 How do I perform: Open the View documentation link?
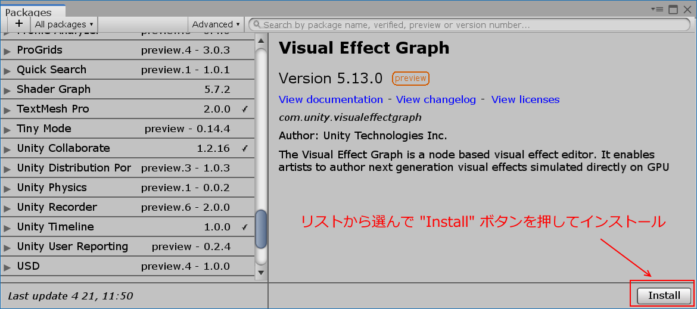tap(331, 99)
